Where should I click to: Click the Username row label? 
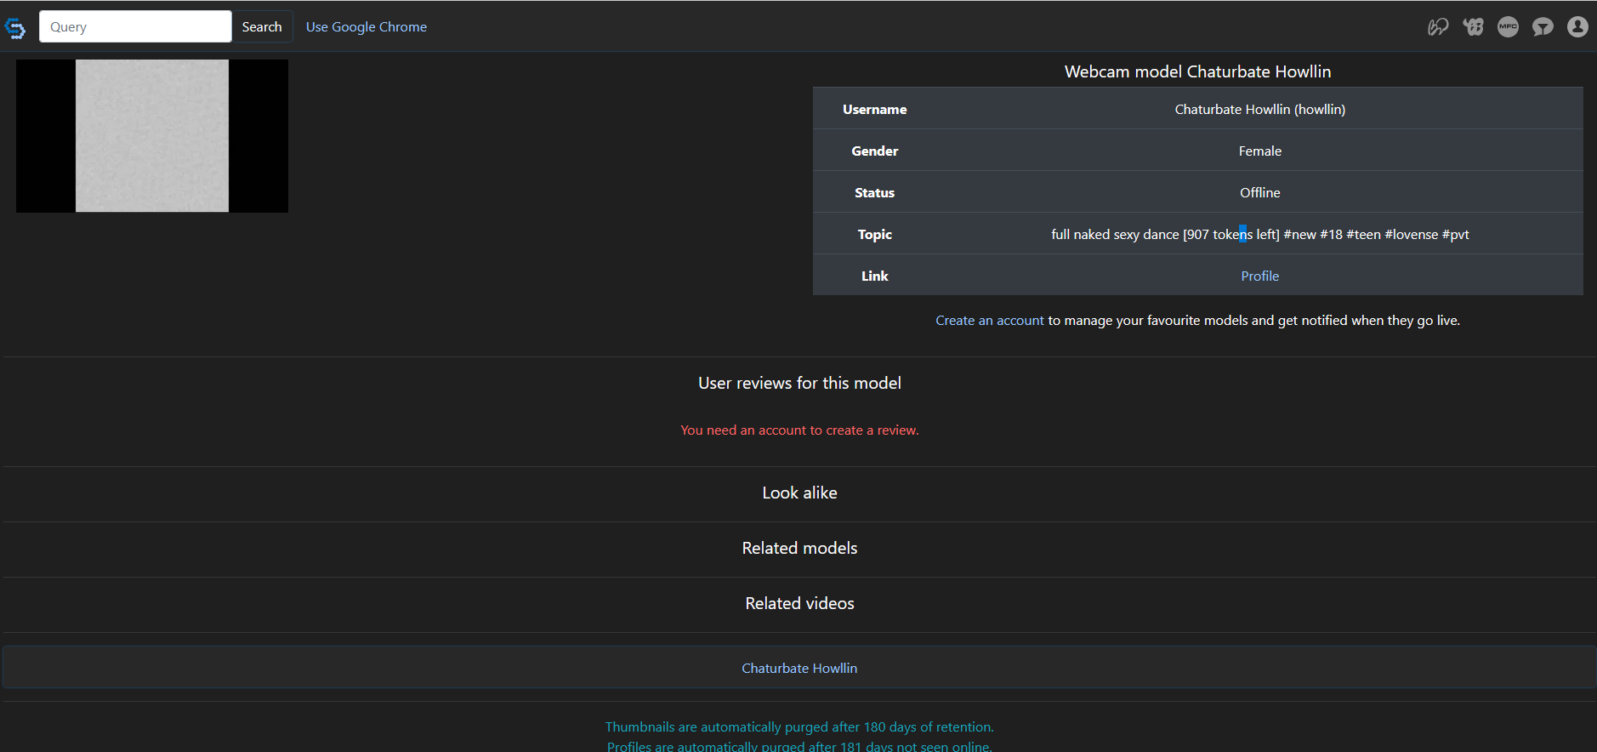[874, 109]
